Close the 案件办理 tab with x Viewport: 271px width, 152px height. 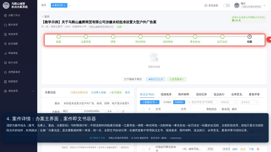(65, 5)
